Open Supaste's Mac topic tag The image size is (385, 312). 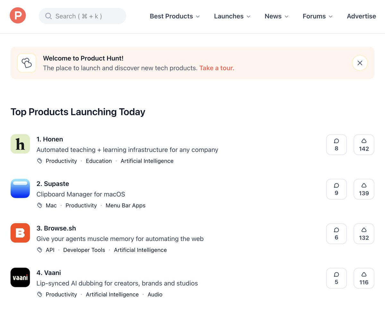click(51, 205)
